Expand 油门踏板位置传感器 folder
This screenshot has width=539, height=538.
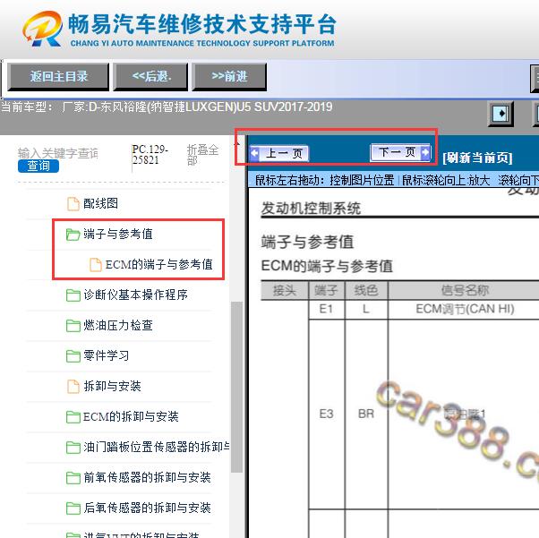point(157,447)
